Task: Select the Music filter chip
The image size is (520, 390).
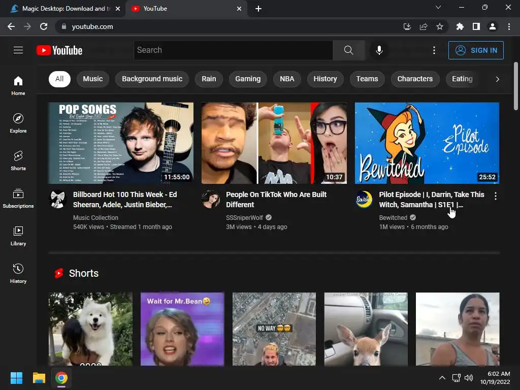Action: click(x=93, y=79)
